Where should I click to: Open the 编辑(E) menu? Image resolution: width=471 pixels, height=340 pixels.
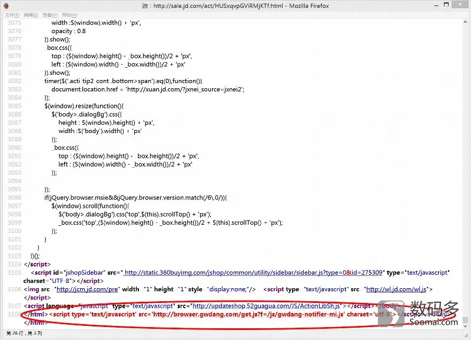tap(31, 15)
